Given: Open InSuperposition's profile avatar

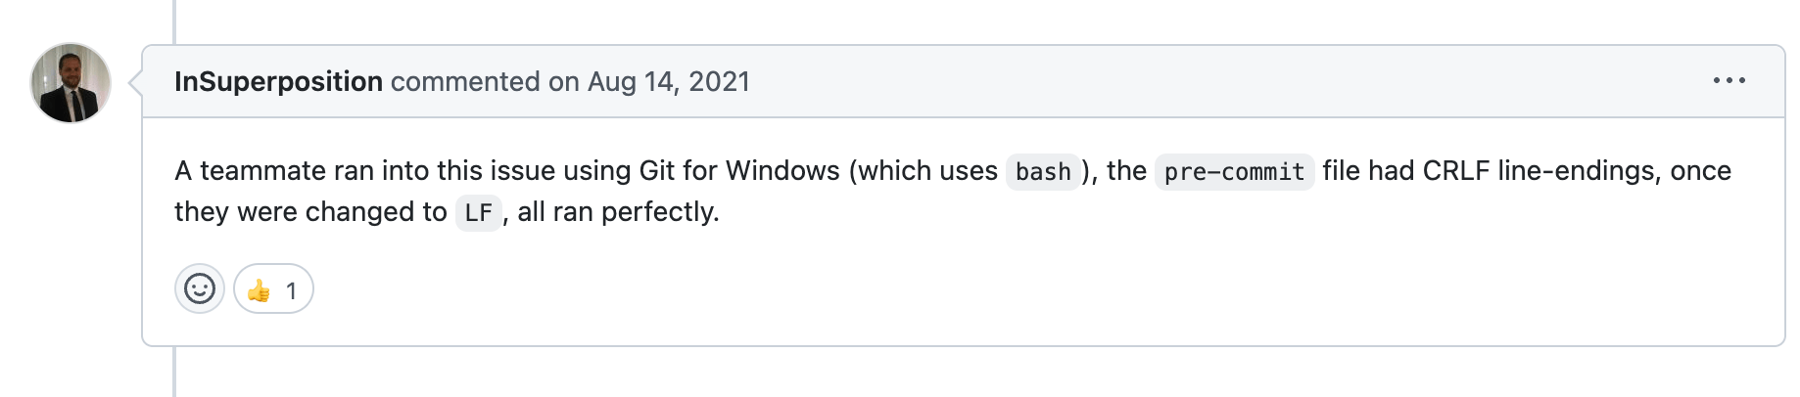Looking at the screenshot, I should pos(71,83).
